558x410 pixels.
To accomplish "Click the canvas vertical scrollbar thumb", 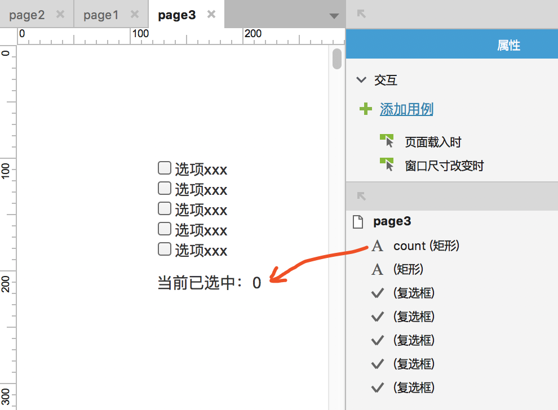I will (336, 59).
